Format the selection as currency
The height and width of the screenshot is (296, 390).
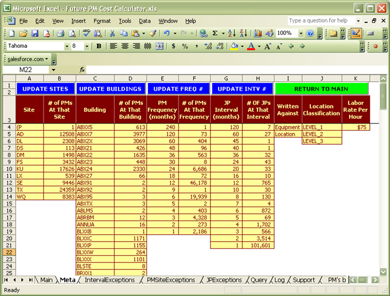(173, 46)
